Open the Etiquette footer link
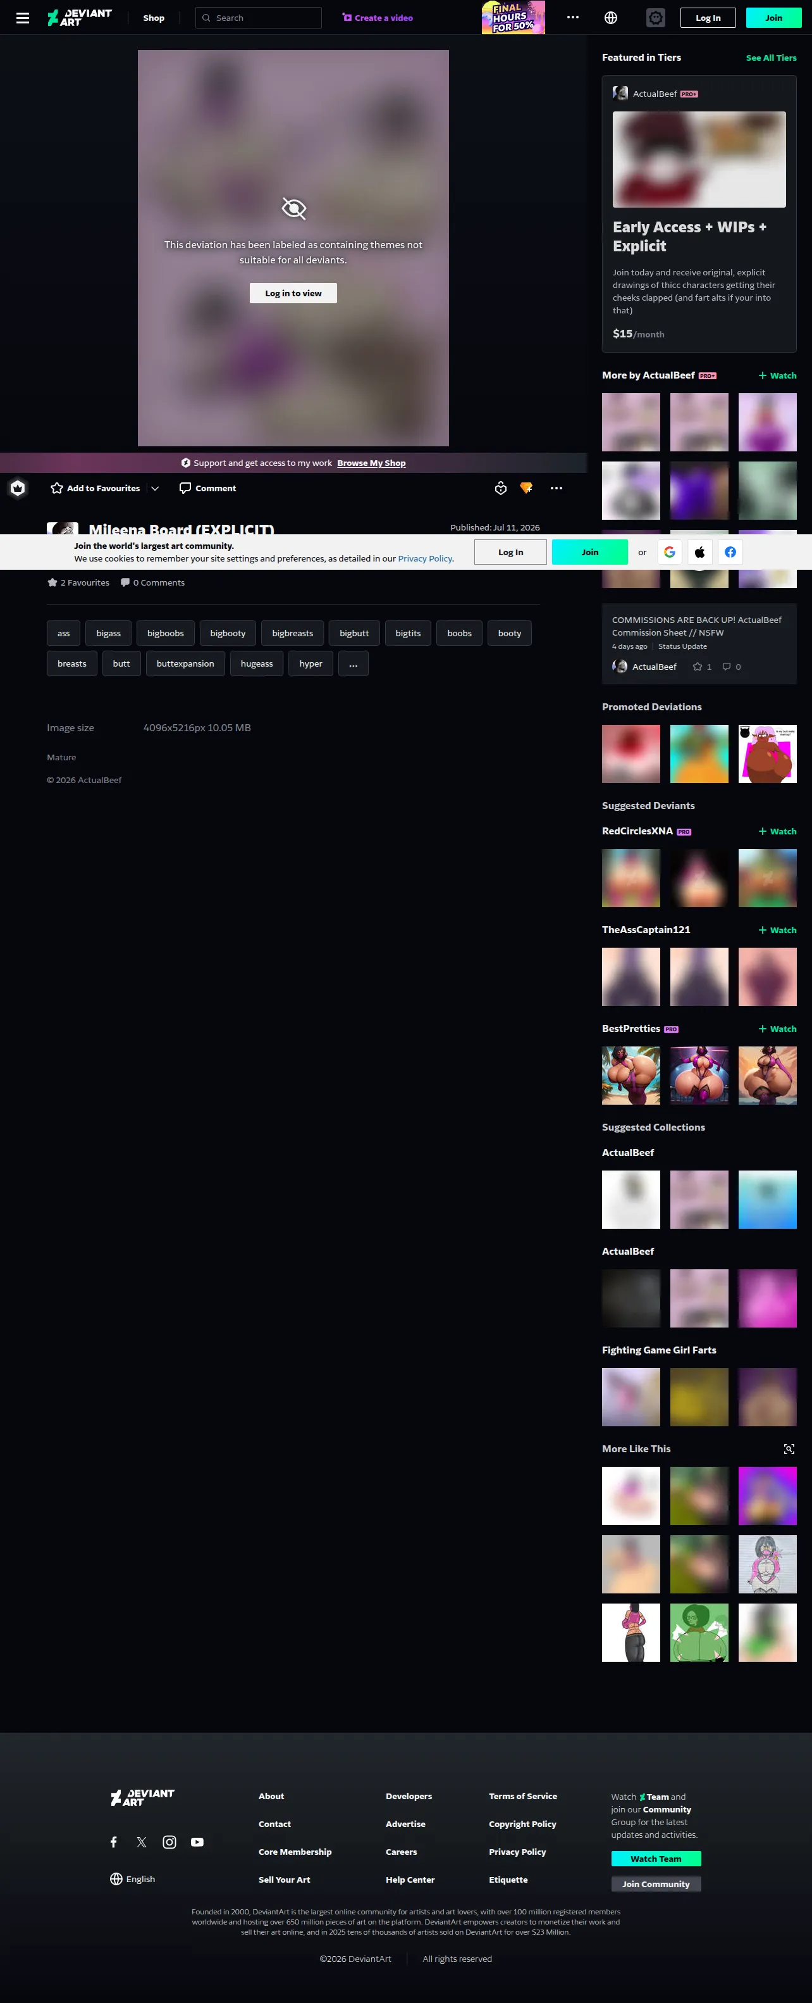This screenshot has width=812, height=2003. pos(508,1880)
